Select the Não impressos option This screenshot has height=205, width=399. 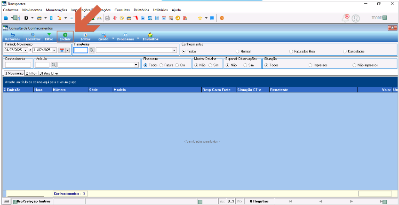(x=354, y=65)
